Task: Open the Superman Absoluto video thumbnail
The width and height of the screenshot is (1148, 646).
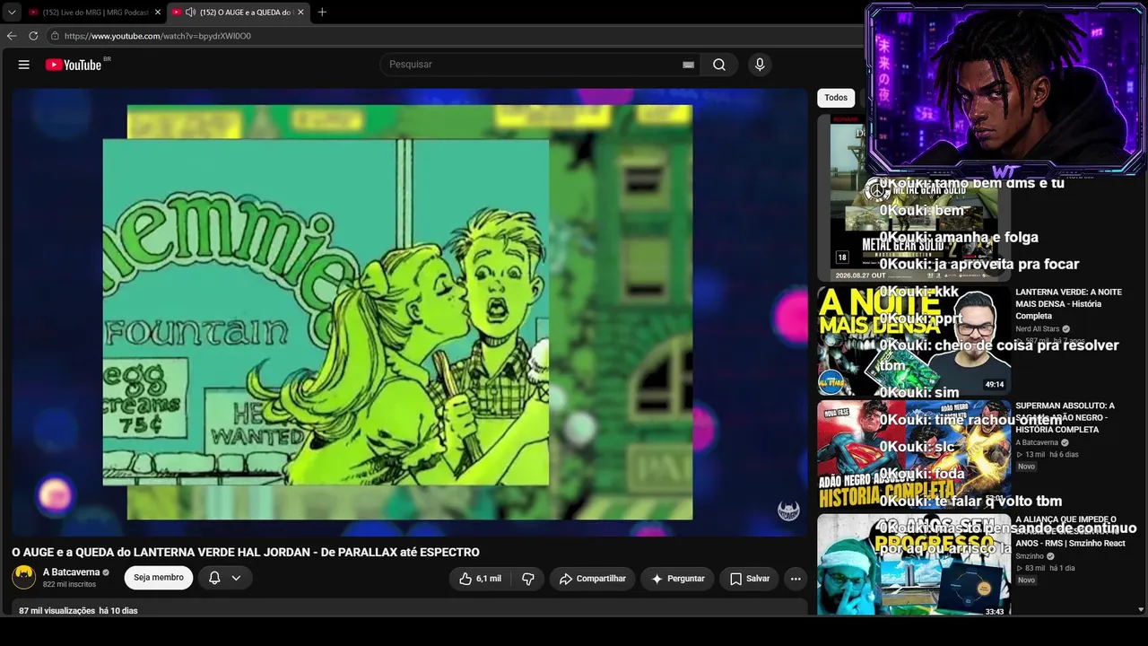Action: click(x=914, y=454)
